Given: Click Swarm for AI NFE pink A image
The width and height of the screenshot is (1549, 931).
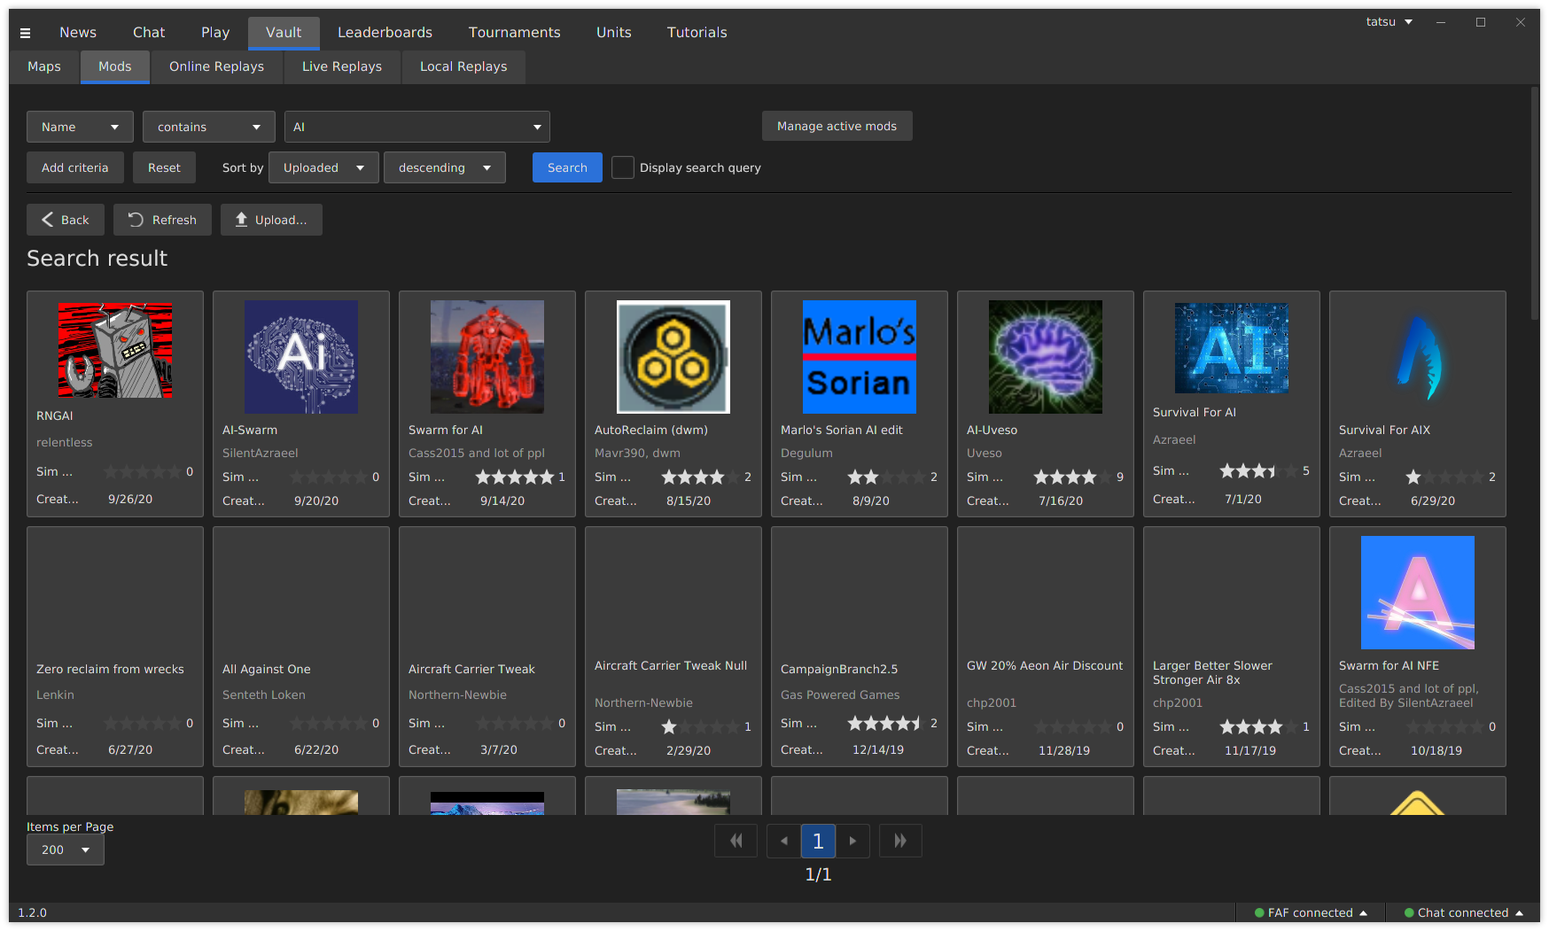Looking at the screenshot, I should pos(1418,593).
